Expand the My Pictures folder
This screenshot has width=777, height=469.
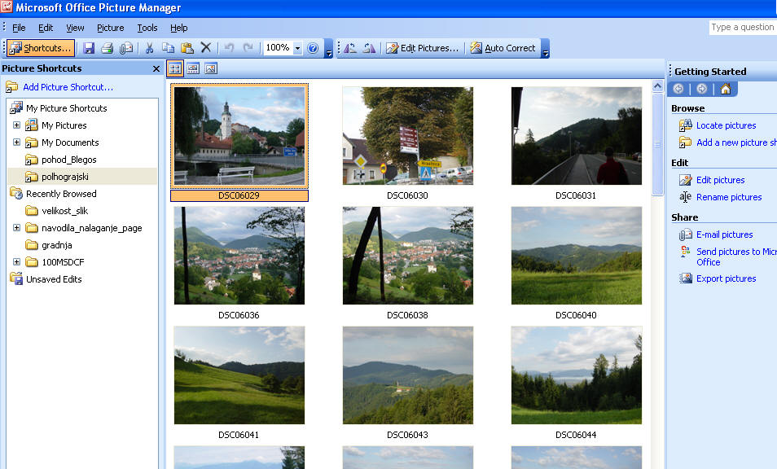pos(16,125)
